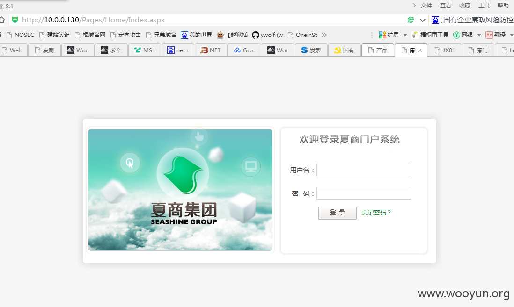This screenshot has width=514, height=307.
Task: Switch to the 厦门 tab after JX01
Action: tap(478, 50)
